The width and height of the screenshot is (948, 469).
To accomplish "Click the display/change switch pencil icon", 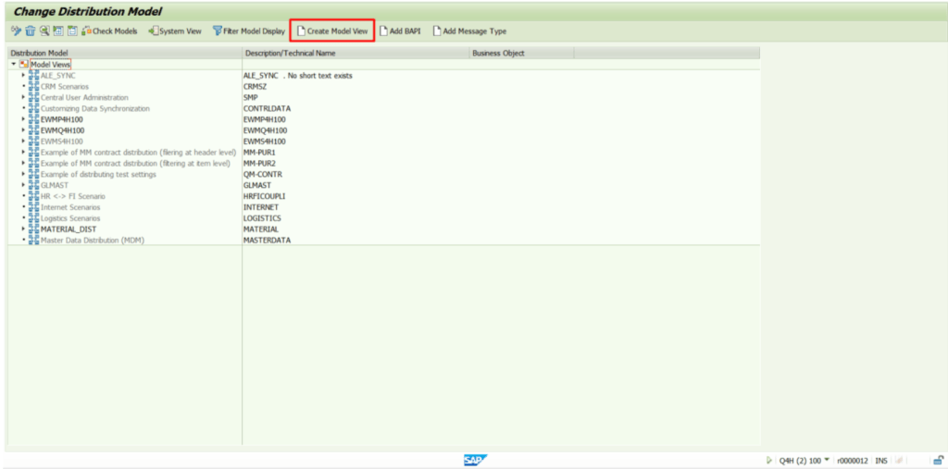I will pos(16,31).
